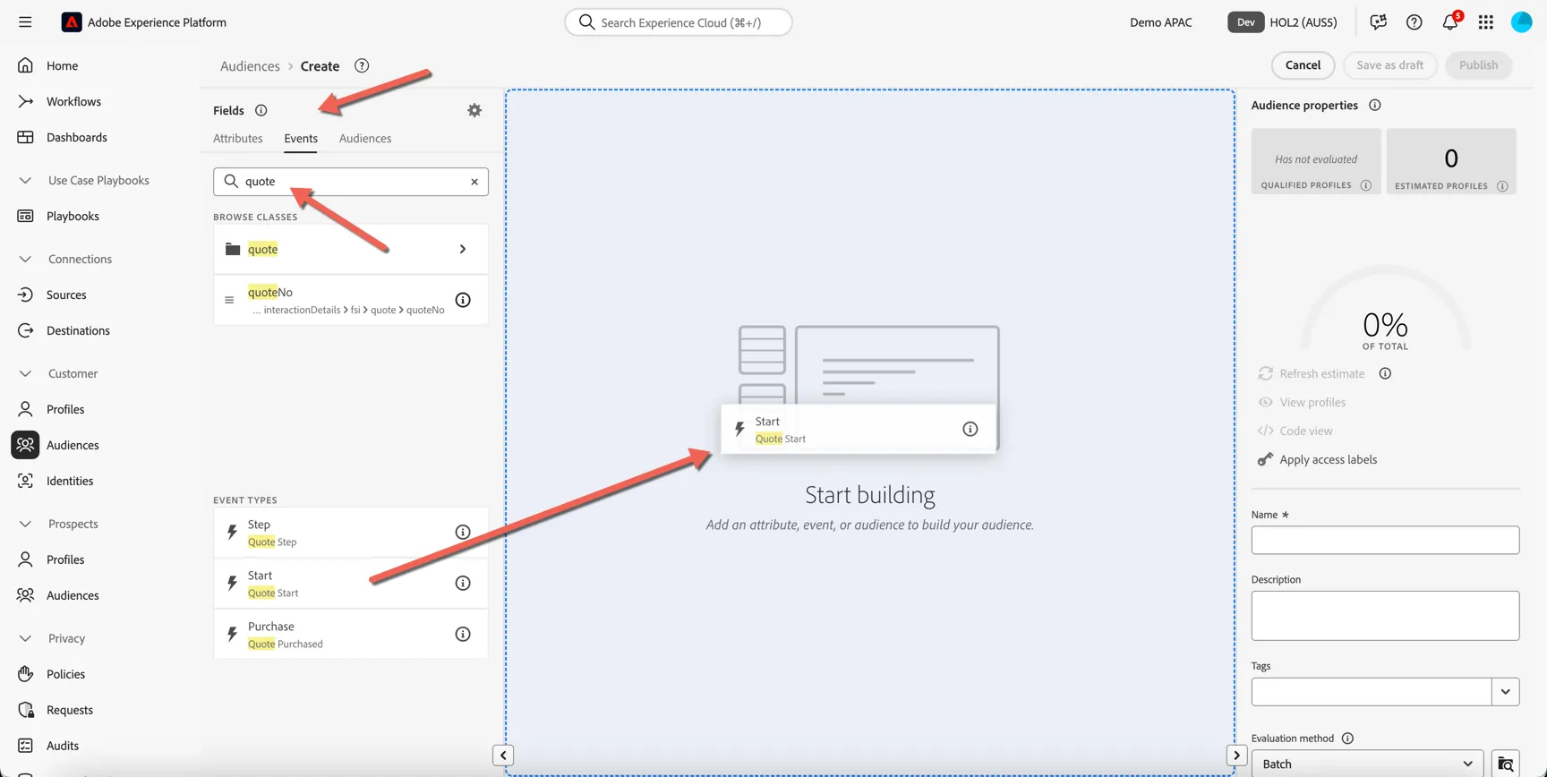Open the notifications bell

(1450, 22)
